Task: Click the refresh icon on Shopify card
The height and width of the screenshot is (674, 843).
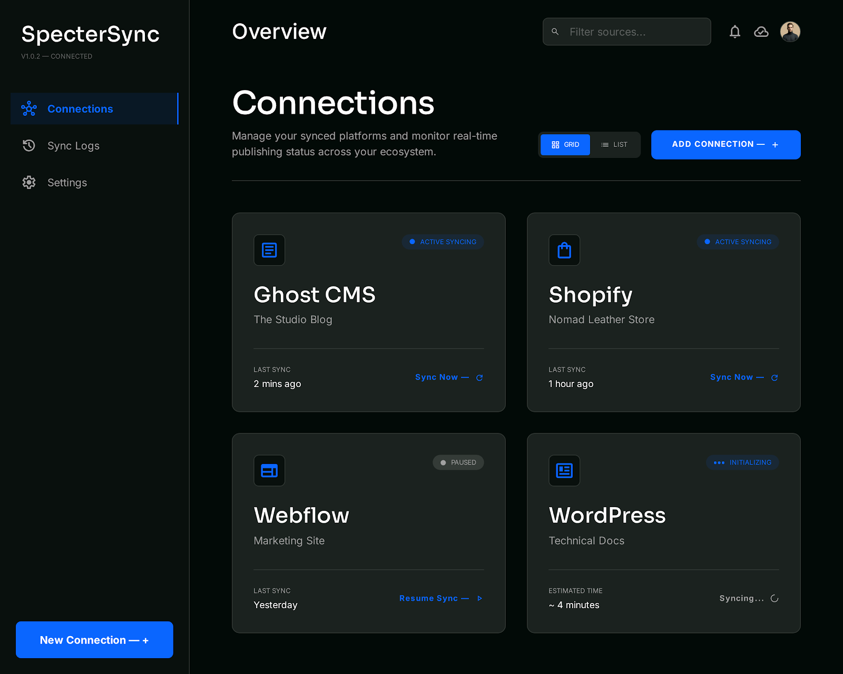Action: [x=775, y=378]
